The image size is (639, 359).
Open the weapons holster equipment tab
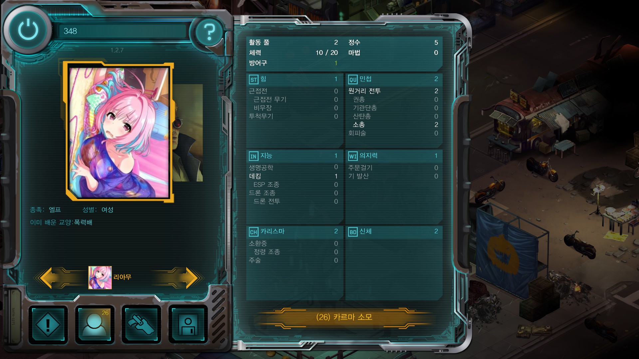coord(141,324)
